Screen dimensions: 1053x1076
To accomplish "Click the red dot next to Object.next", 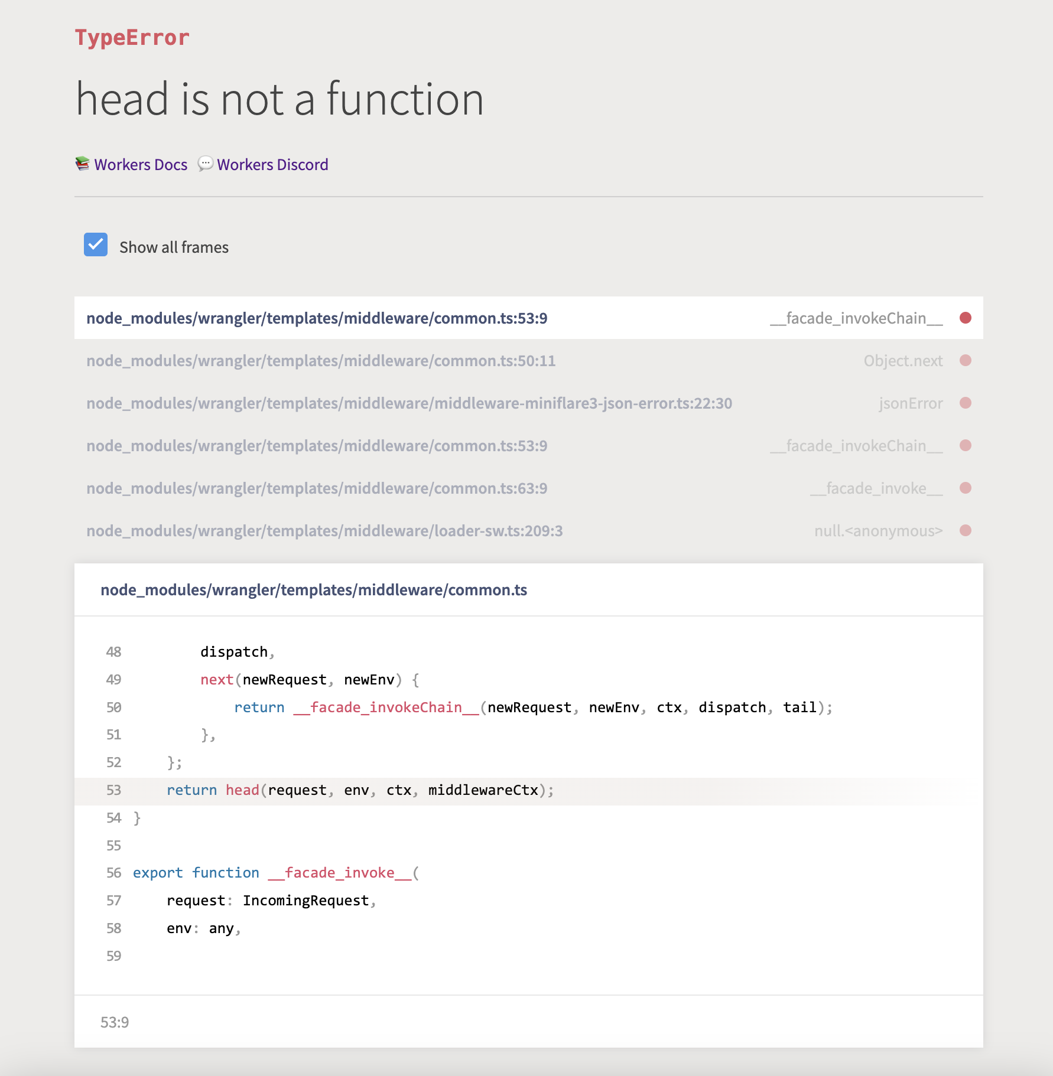I will click(x=966, y=360).
